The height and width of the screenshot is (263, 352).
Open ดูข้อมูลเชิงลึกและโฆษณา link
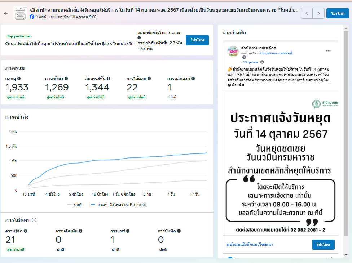250,245
